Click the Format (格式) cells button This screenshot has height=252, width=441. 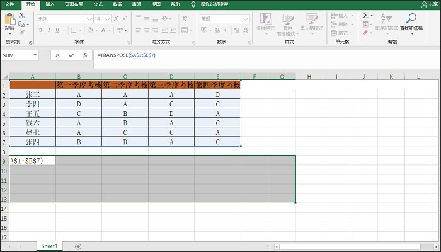[342, 33]
